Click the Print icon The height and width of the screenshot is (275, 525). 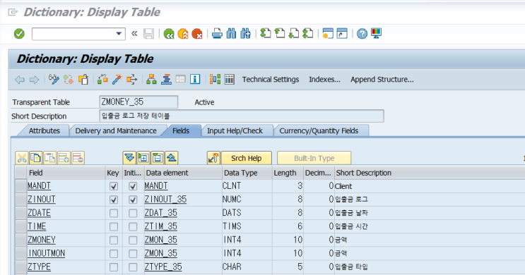217,33
